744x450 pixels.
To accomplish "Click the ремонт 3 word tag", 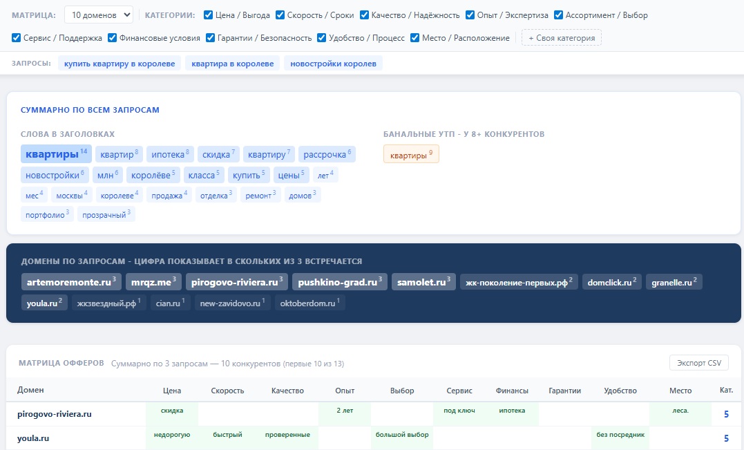I will point(260,195).
